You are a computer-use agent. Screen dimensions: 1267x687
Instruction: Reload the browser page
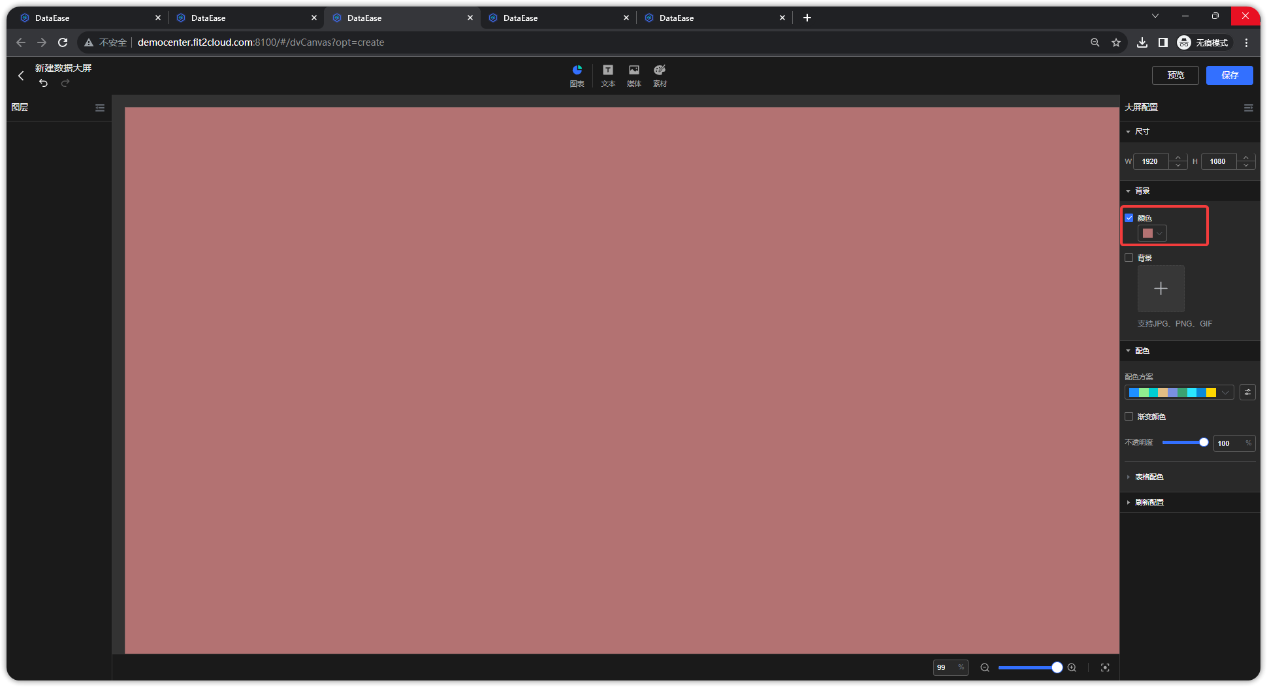point(63,42)
